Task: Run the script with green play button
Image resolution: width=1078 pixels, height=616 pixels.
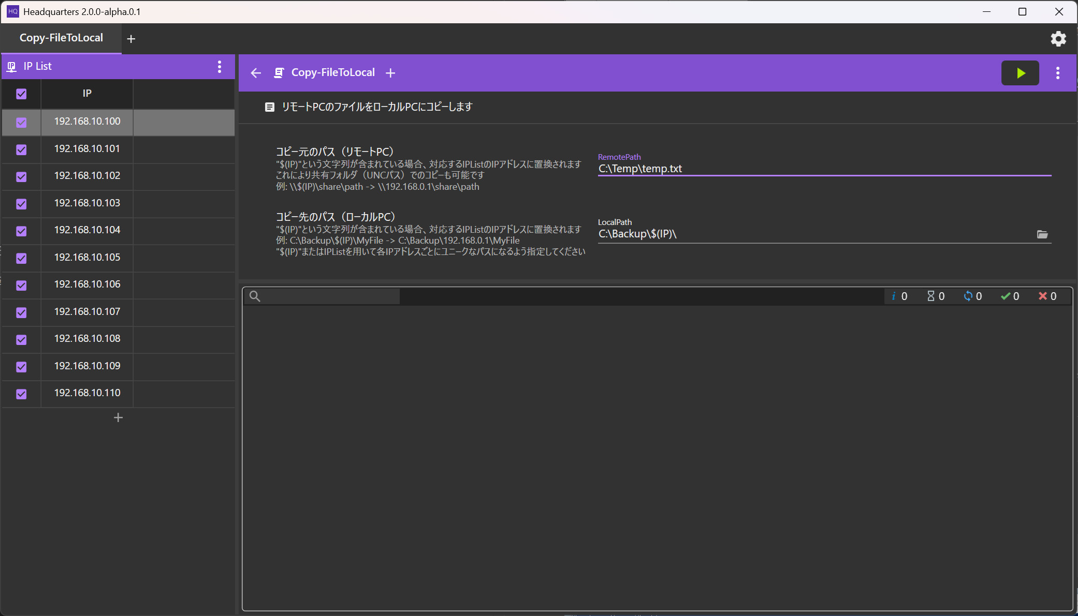Action: [1019, 73]
